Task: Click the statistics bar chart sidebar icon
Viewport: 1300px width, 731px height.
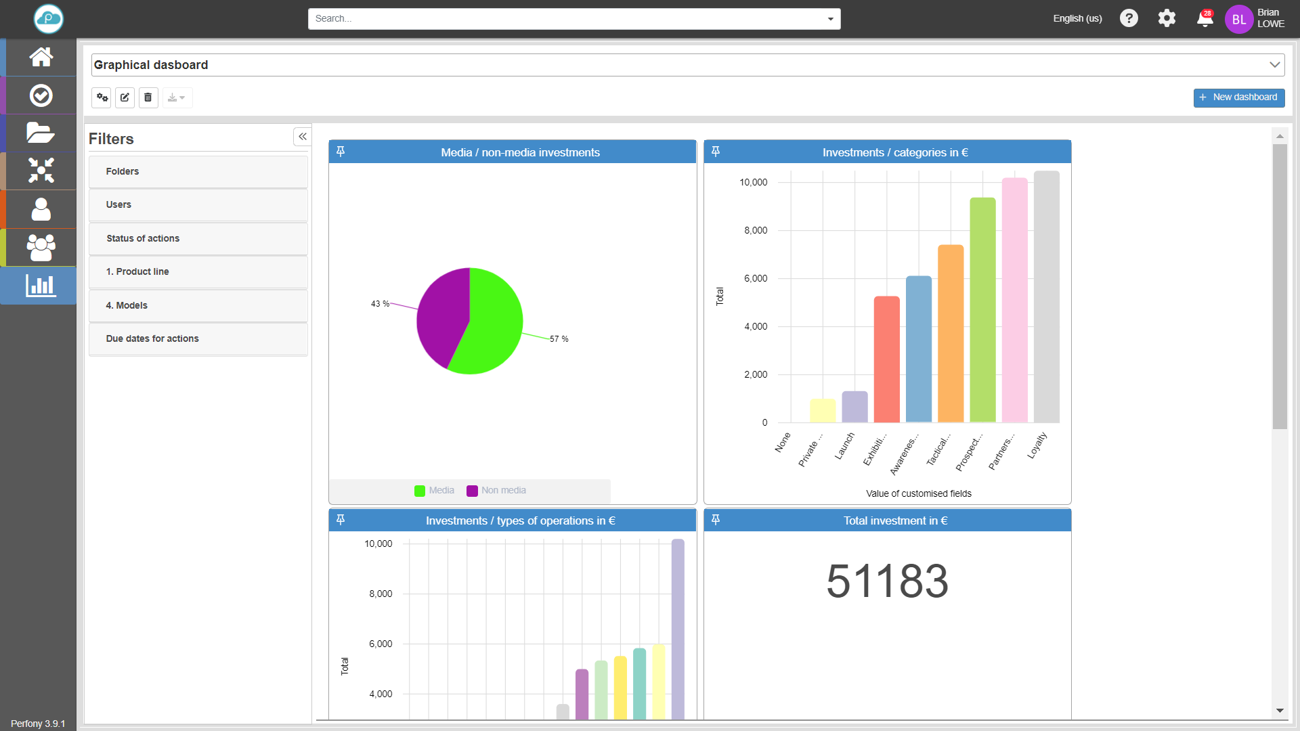Action: [41, 286]
